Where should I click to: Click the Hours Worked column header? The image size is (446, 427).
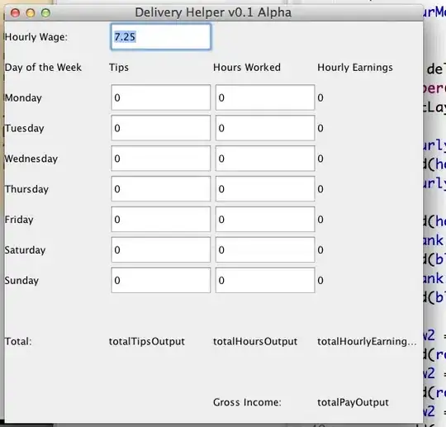247,68
